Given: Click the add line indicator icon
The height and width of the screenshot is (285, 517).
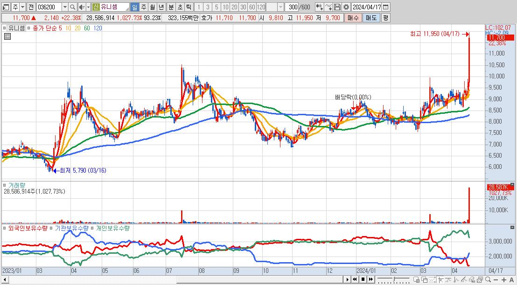Looking at the screenshot, I should coord(328,7).
